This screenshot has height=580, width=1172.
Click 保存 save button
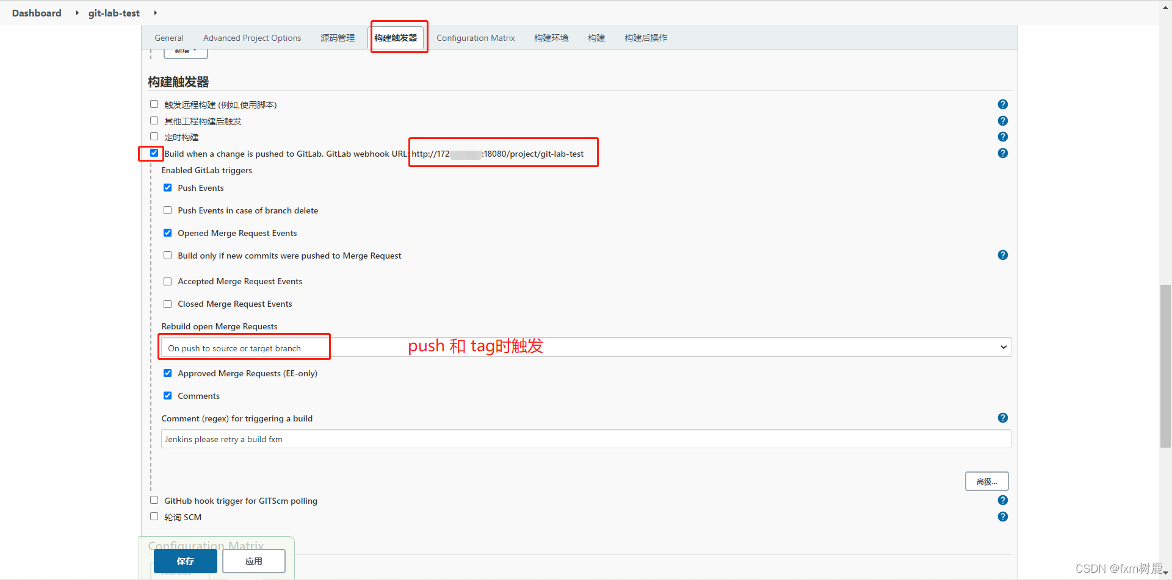tap(186, 561)
